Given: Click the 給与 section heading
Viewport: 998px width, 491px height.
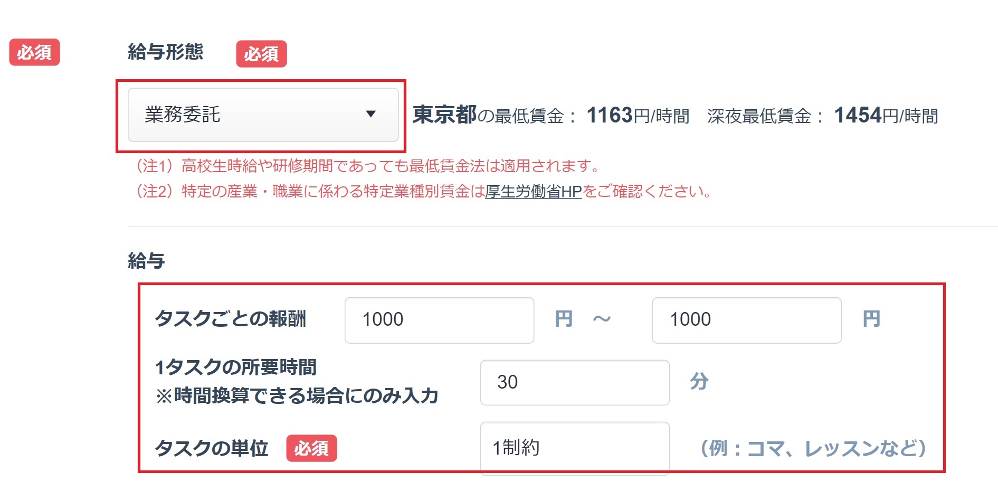Looking at the screenshot, I should click(x=146, y=261).
